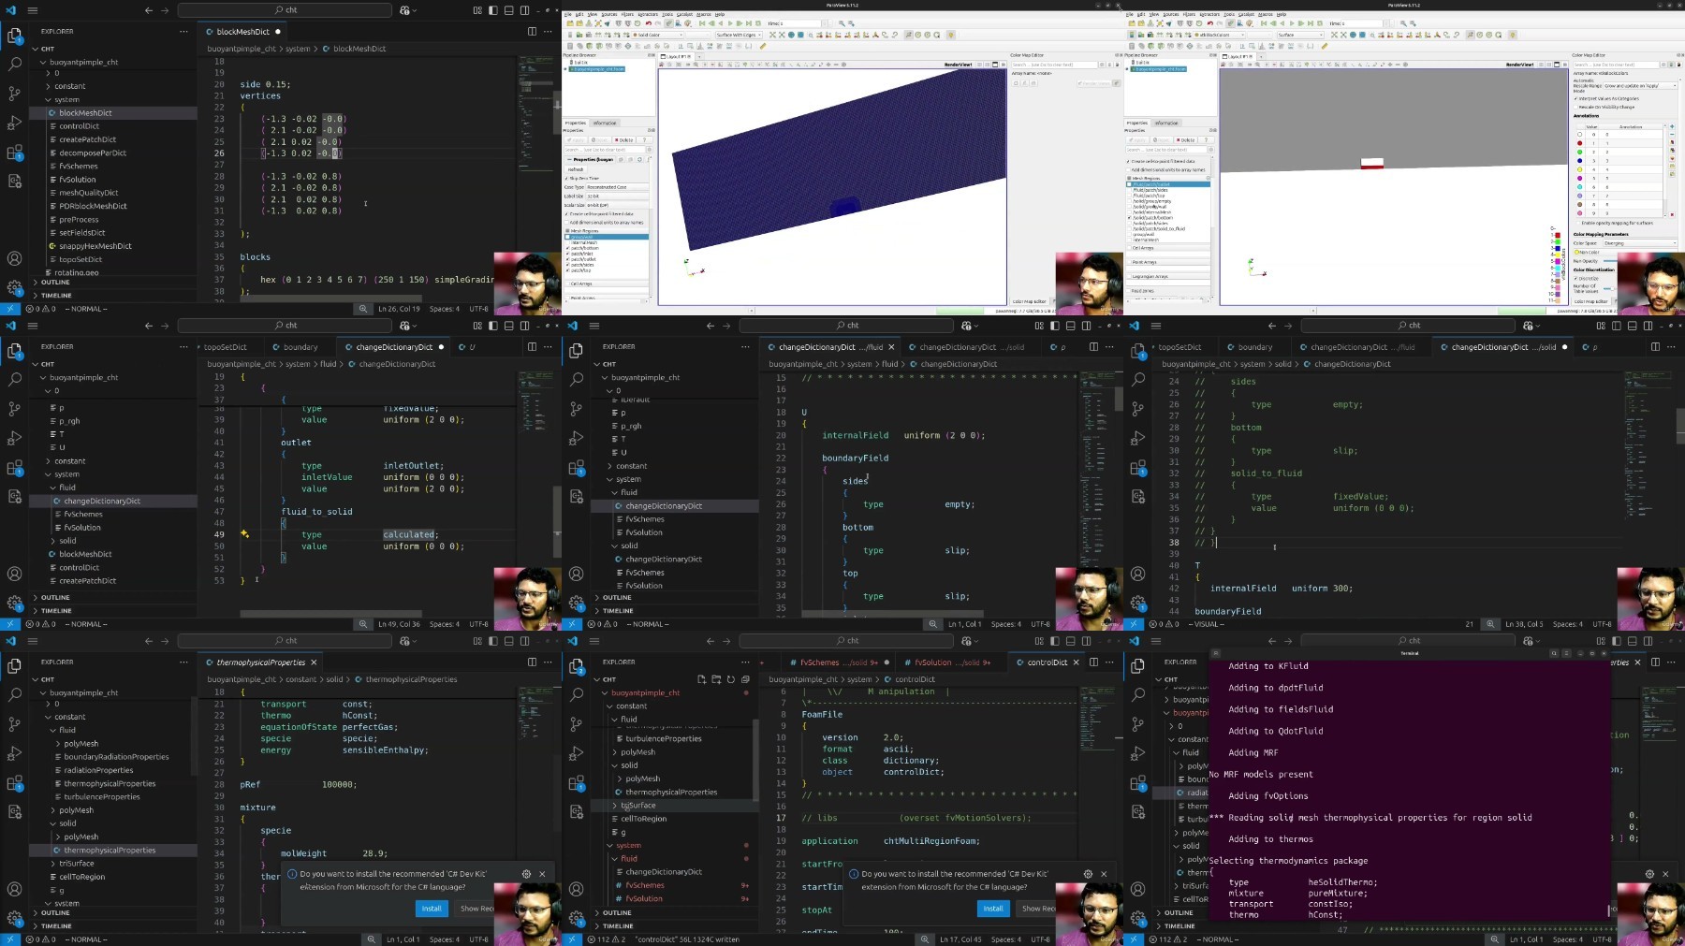Open Run and Debug in blockMeshDict VS Code window
Image resolution: width=1685 pixels, height=946 pixels.
[x=14, y=123]
